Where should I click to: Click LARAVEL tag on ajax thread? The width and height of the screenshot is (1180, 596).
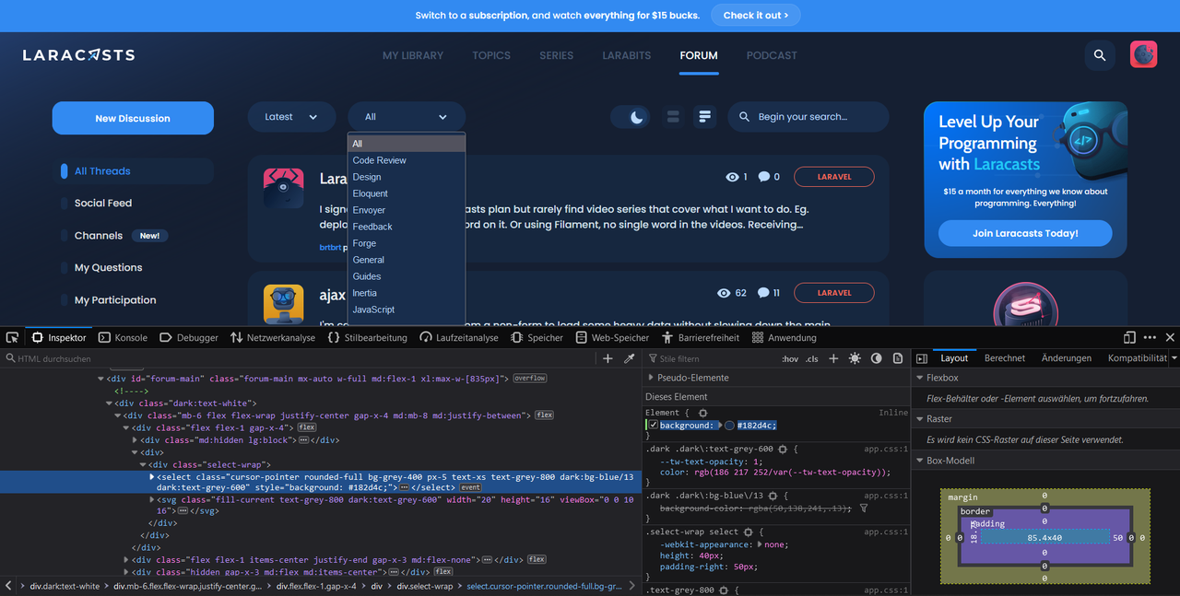click(x=834, y=293)
